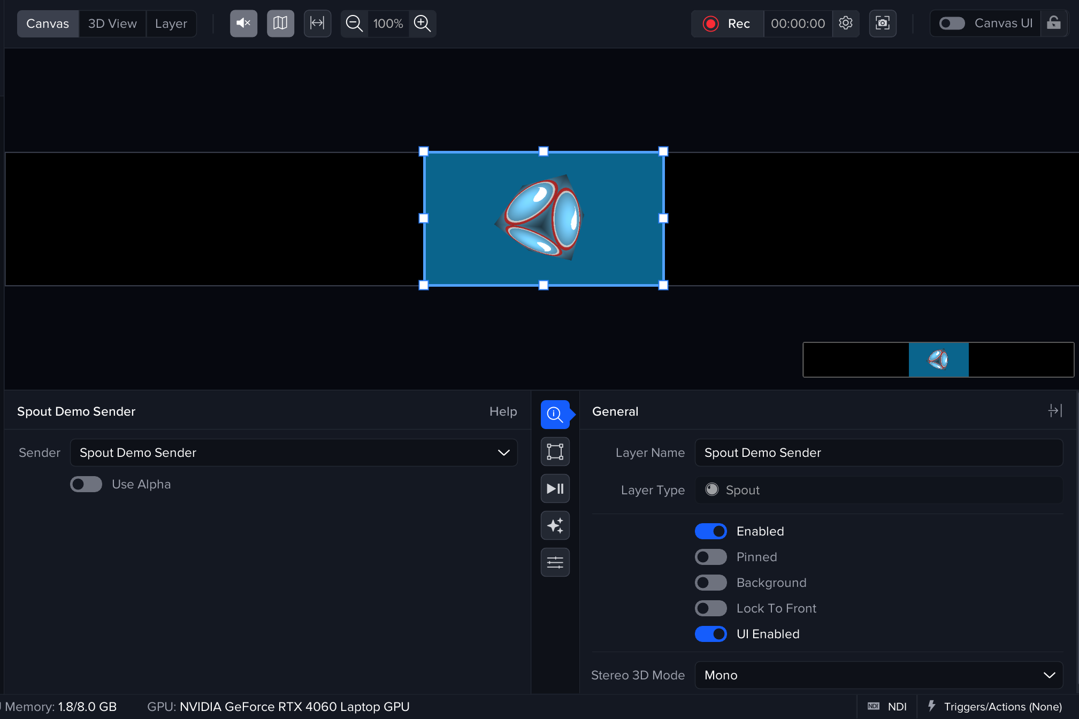Open recording settings gear icon
Viewport: 1079px width, 719px height.
pos(846,24)
